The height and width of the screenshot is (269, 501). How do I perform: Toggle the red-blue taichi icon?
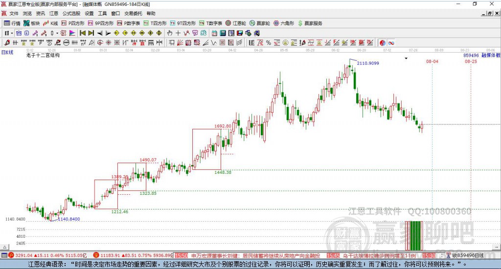coord(383,42)
